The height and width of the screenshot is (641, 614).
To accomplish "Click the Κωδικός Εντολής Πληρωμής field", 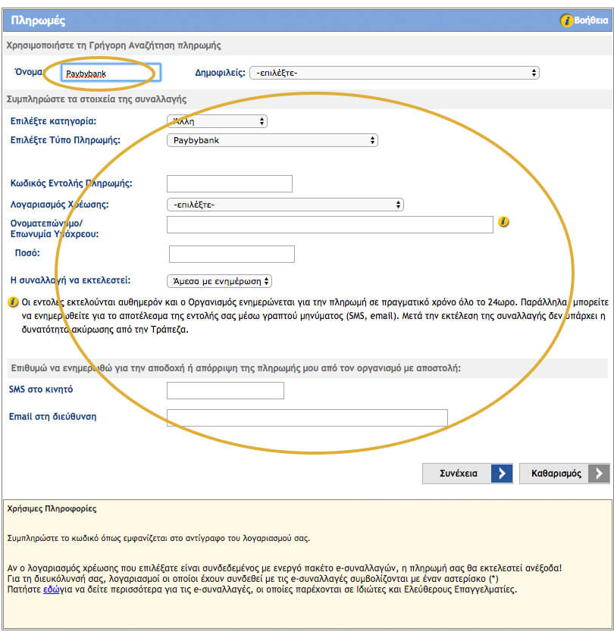I will (x=229, y=183).
